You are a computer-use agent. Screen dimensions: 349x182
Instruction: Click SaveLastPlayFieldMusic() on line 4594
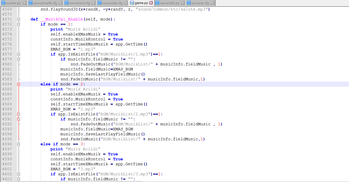click(103, 134)
